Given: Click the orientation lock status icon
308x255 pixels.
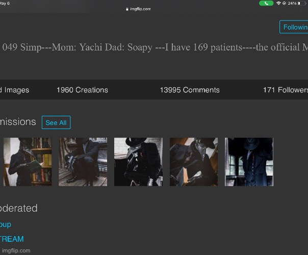Looking at the screenshot, I should coord(285,3).
